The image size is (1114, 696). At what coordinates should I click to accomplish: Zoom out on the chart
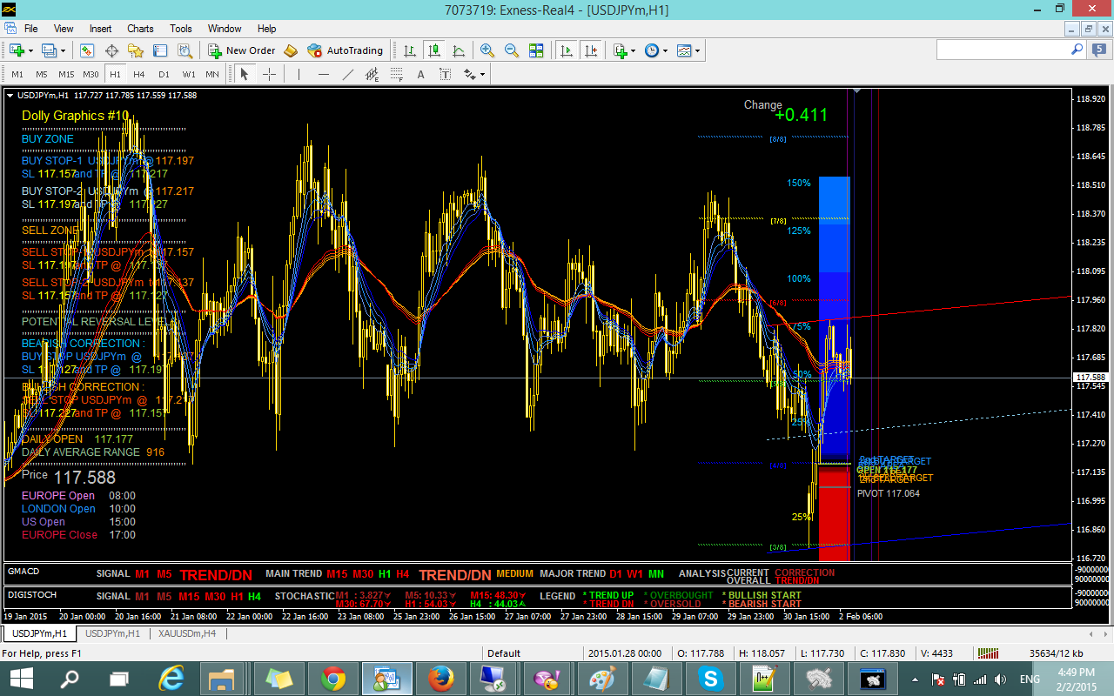(x=512, y=50)
